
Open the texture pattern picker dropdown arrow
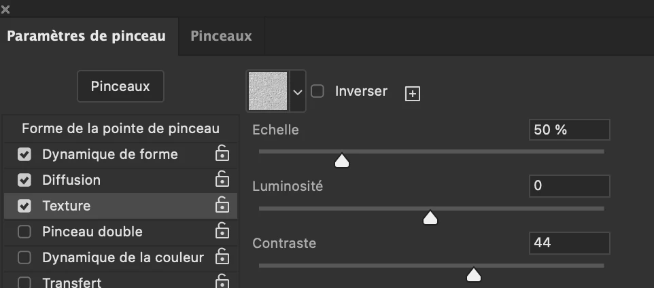[x=298, y=91]
